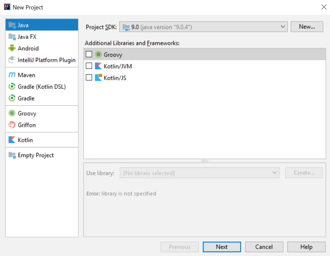Click the Create... library button
This screenshot has height=256, width=330.
tap(304, 173)
